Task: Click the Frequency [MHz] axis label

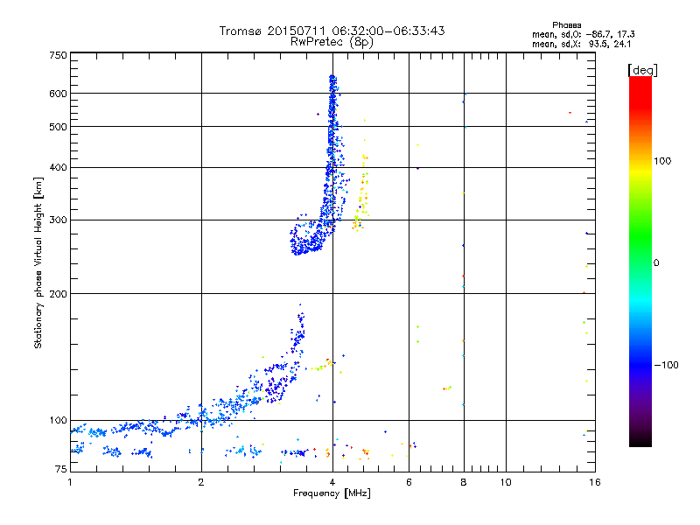Action: pyautogui.click(x=332, y=493)
